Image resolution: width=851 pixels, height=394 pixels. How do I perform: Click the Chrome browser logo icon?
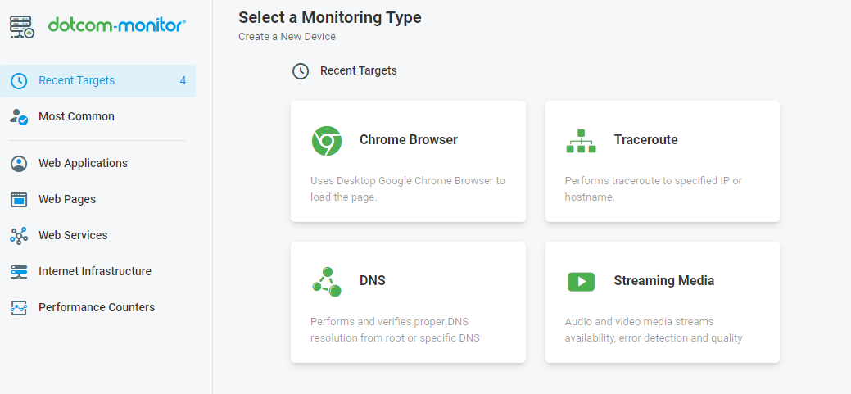pyautogui.click(x=326, y=141)
